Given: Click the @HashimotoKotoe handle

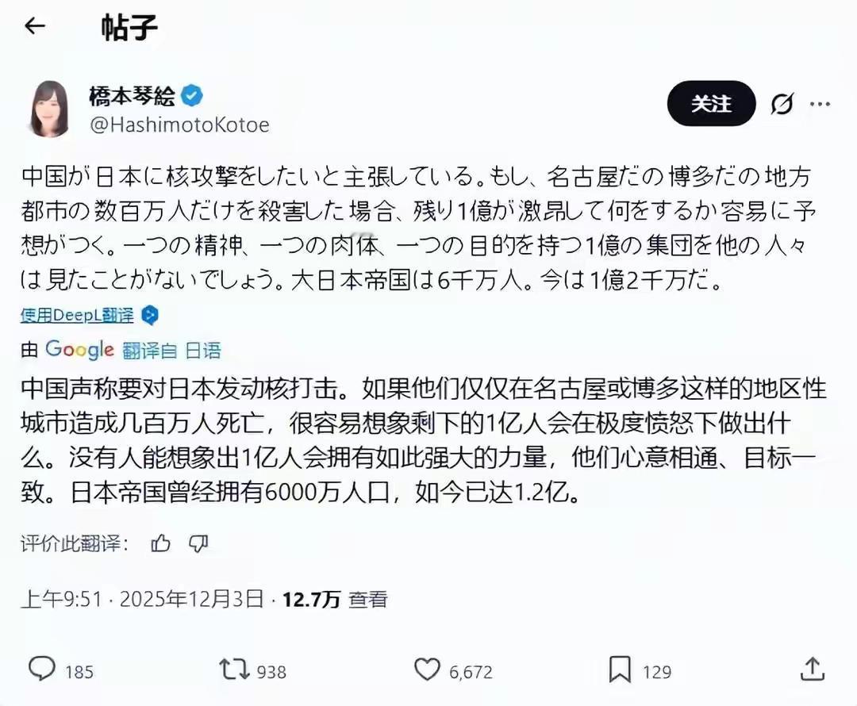Looking at the screenshot, I should tap(181, 124).
